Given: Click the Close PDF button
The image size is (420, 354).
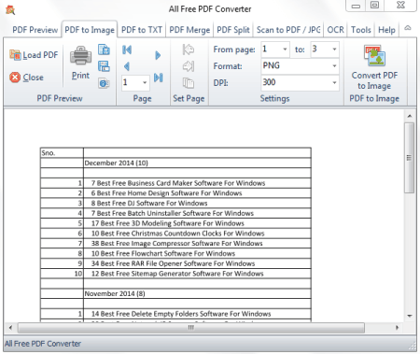Looking at the screenshot, I should [26, 78].
